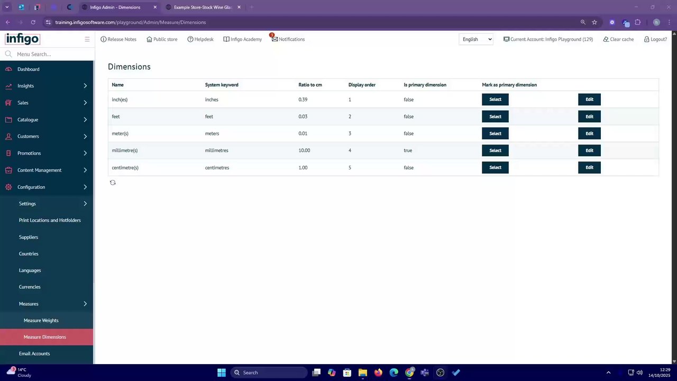Open the Release Notes link
677x381 pixels.
(x=118, y=39)
